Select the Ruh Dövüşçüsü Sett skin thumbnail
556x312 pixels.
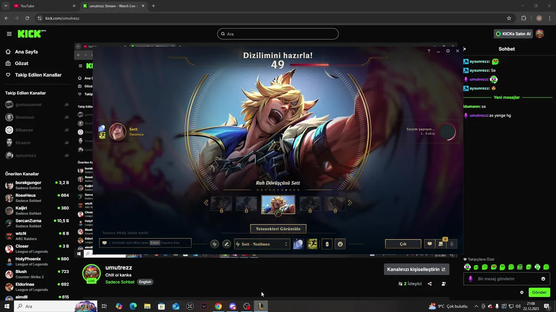pos(278,204)
